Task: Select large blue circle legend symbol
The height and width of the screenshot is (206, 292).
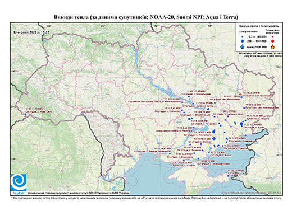Action: [x=243, y=41]
